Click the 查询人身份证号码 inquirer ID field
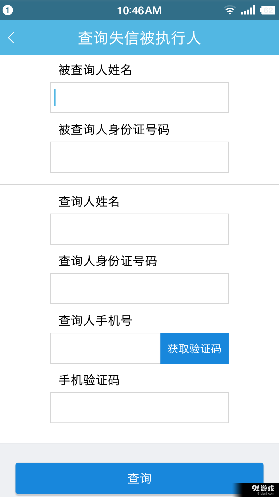This screenshot has width=279, height=497. click(x=139, y=288)
